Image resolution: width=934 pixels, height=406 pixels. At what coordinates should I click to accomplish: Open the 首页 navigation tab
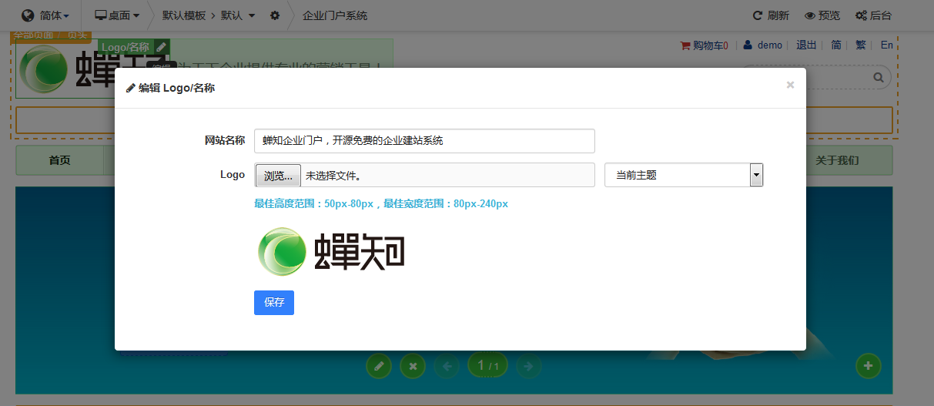tap(60, 160)
